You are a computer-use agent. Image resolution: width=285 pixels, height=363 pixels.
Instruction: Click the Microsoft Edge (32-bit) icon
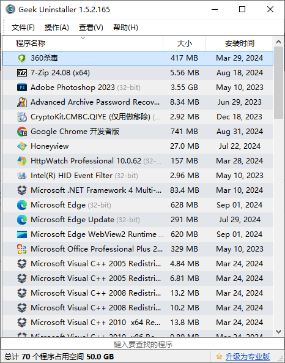22,205
